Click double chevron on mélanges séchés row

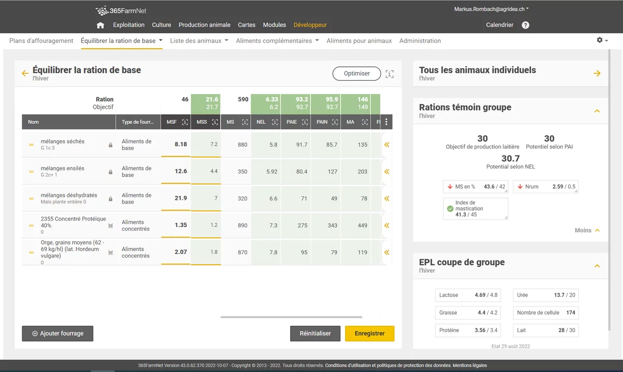click(386, 145)
